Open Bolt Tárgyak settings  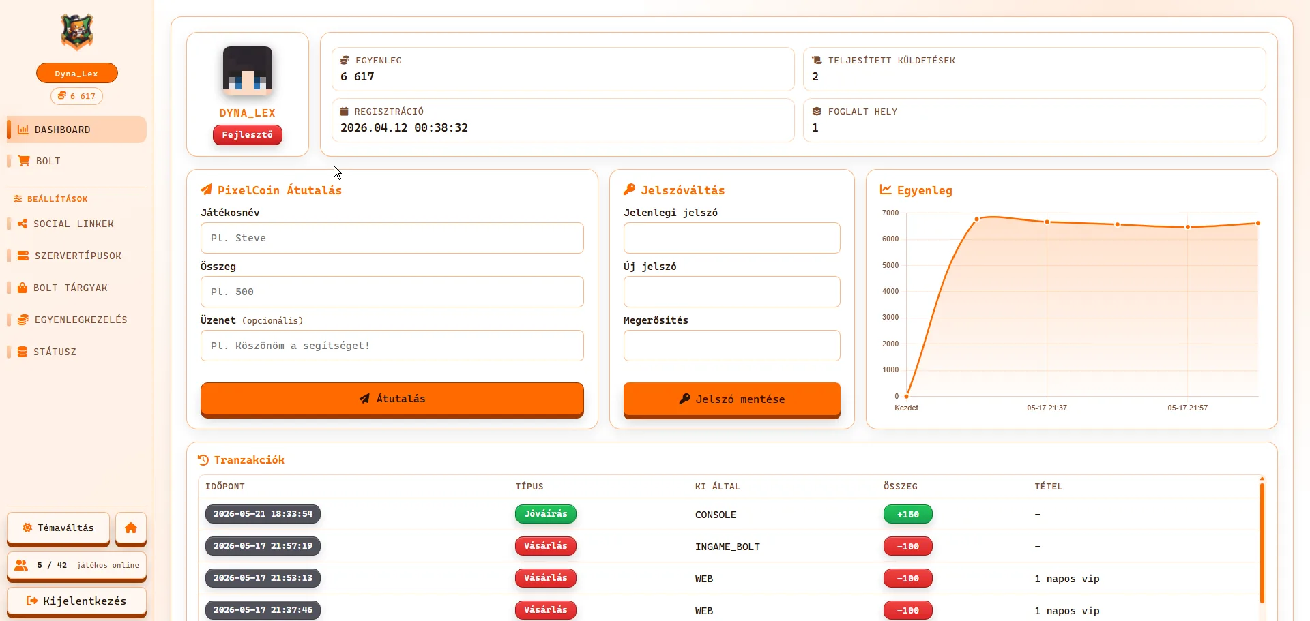pos(76,288)
